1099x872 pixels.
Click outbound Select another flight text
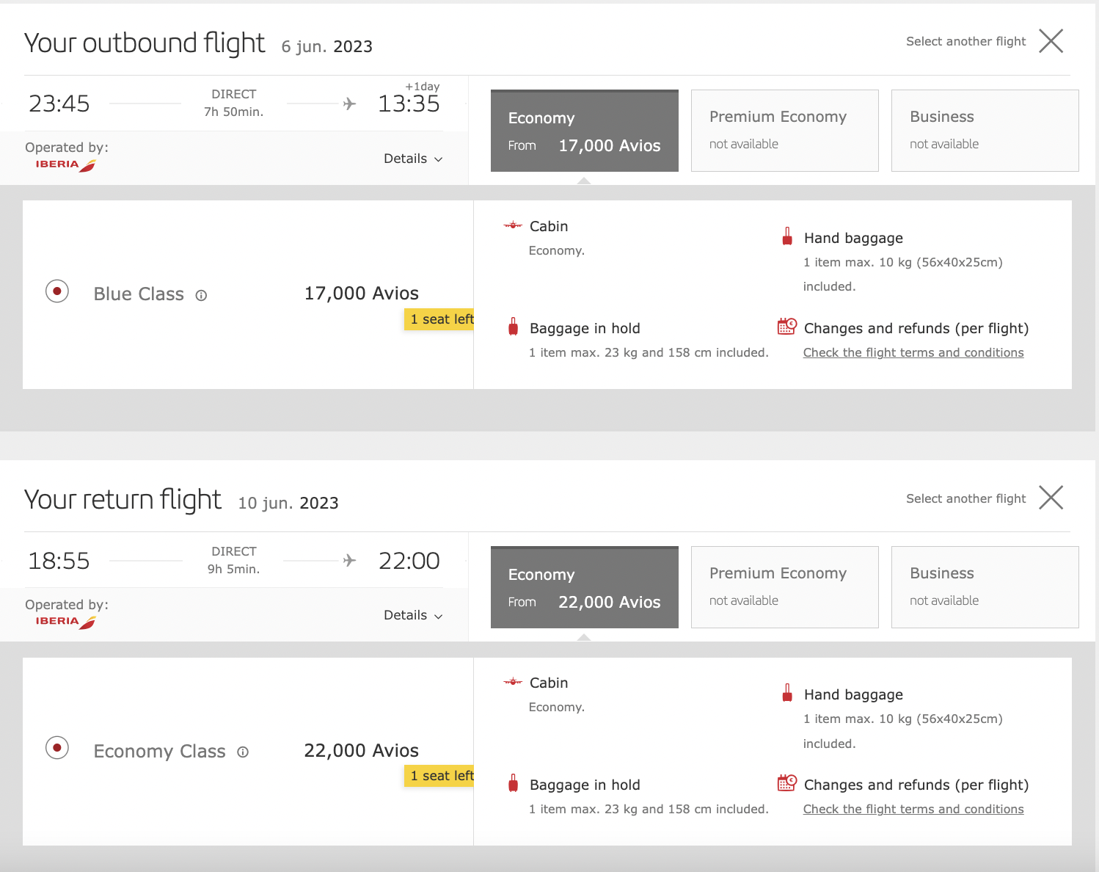pos(965,42)
